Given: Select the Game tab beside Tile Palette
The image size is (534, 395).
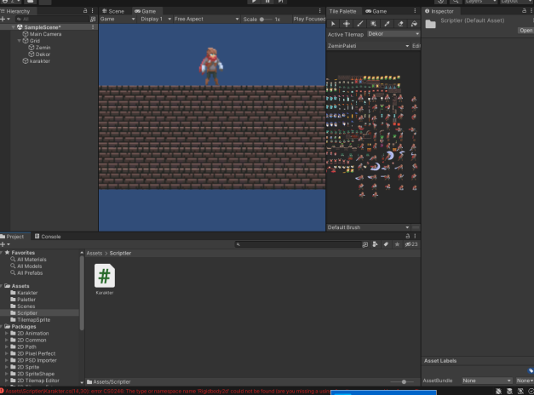Looking at the screenshot, I should click(376, 11).
